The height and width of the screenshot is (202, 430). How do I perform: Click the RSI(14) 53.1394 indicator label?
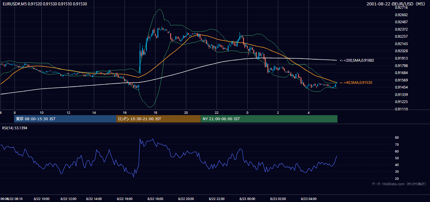pos(15,128)
